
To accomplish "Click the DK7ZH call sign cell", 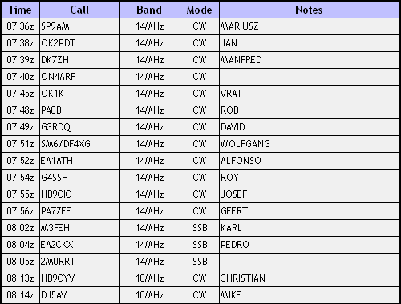I will (x=79, y=60).
